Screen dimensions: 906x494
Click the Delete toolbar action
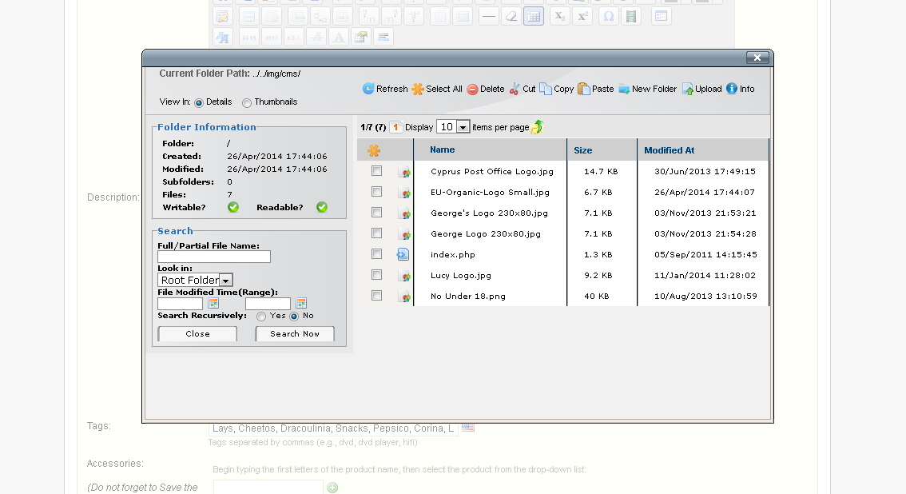(x=486, y=89)
